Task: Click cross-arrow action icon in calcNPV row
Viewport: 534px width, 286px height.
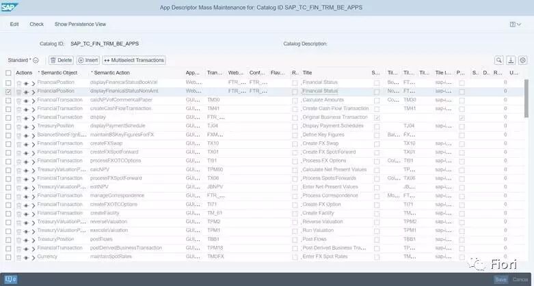Action: 26,171
